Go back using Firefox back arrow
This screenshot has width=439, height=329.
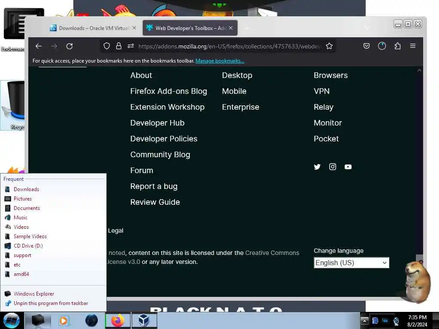tap(39, 46)
